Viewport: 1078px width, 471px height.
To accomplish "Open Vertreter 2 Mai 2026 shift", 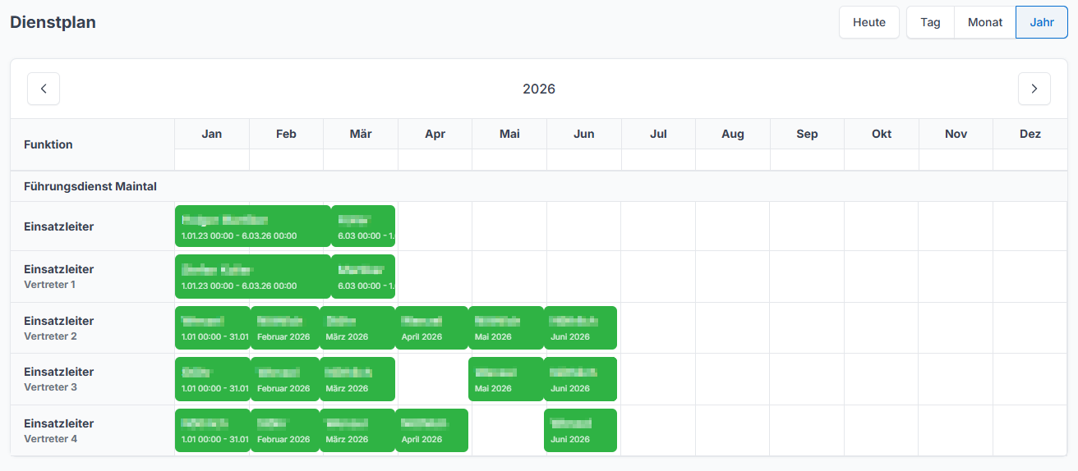I will [x=506, y=328].
